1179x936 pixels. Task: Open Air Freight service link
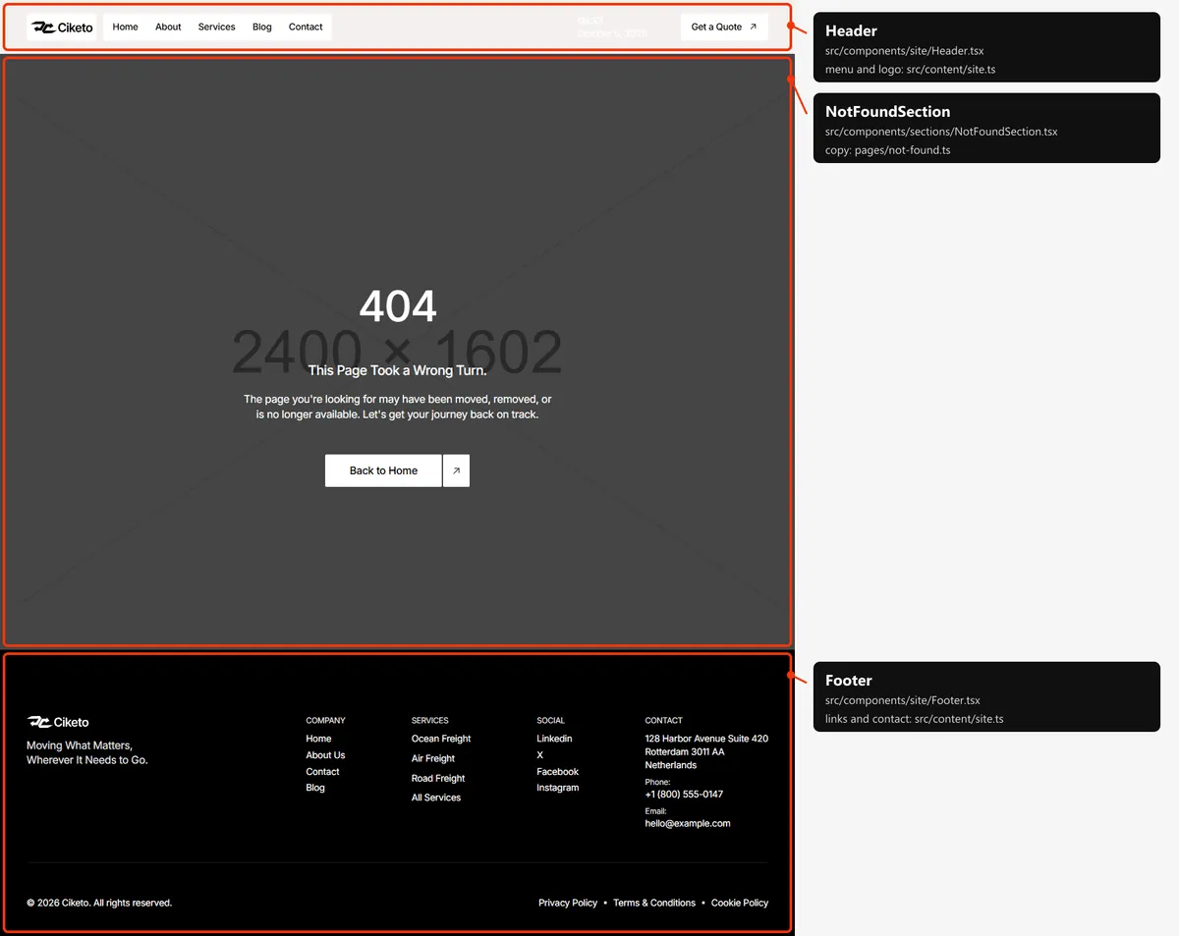(x=433, y=758)
